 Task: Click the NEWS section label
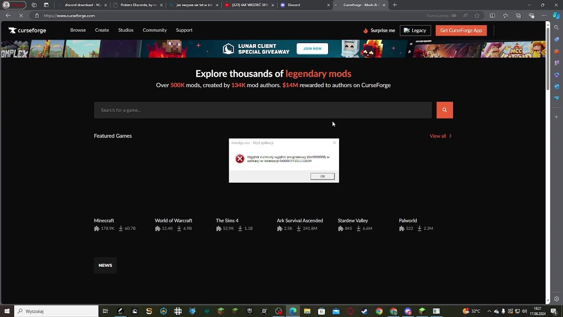105,265
